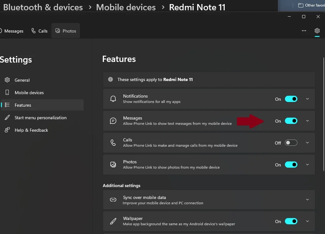Click the Features list icon in sidebar
The height and width of the screenshot is (234, 325).
[7, 105]
